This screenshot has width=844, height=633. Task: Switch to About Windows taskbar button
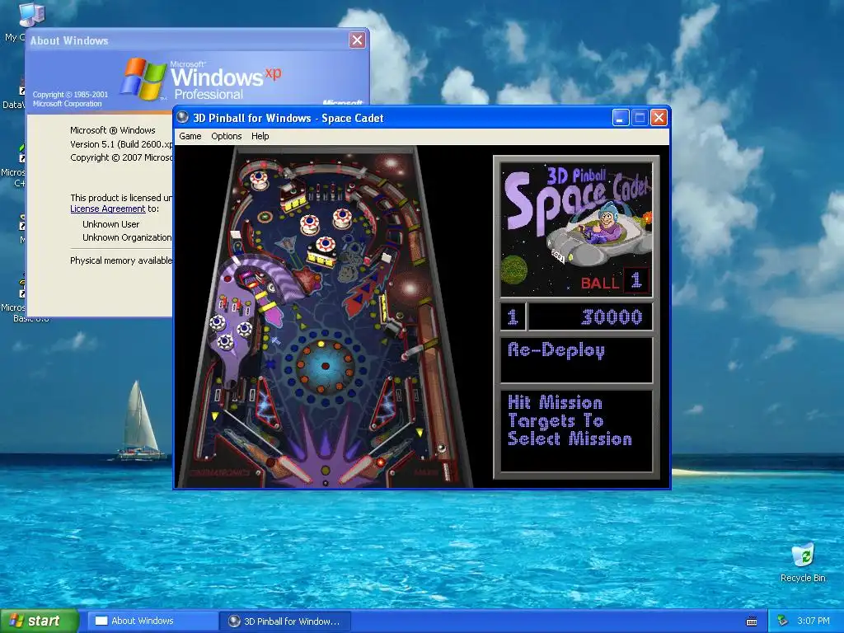152,621
